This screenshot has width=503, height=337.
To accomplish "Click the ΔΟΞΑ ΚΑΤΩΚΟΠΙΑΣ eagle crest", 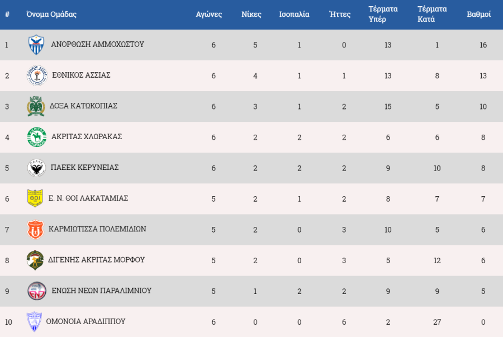I will pos(36,106).
